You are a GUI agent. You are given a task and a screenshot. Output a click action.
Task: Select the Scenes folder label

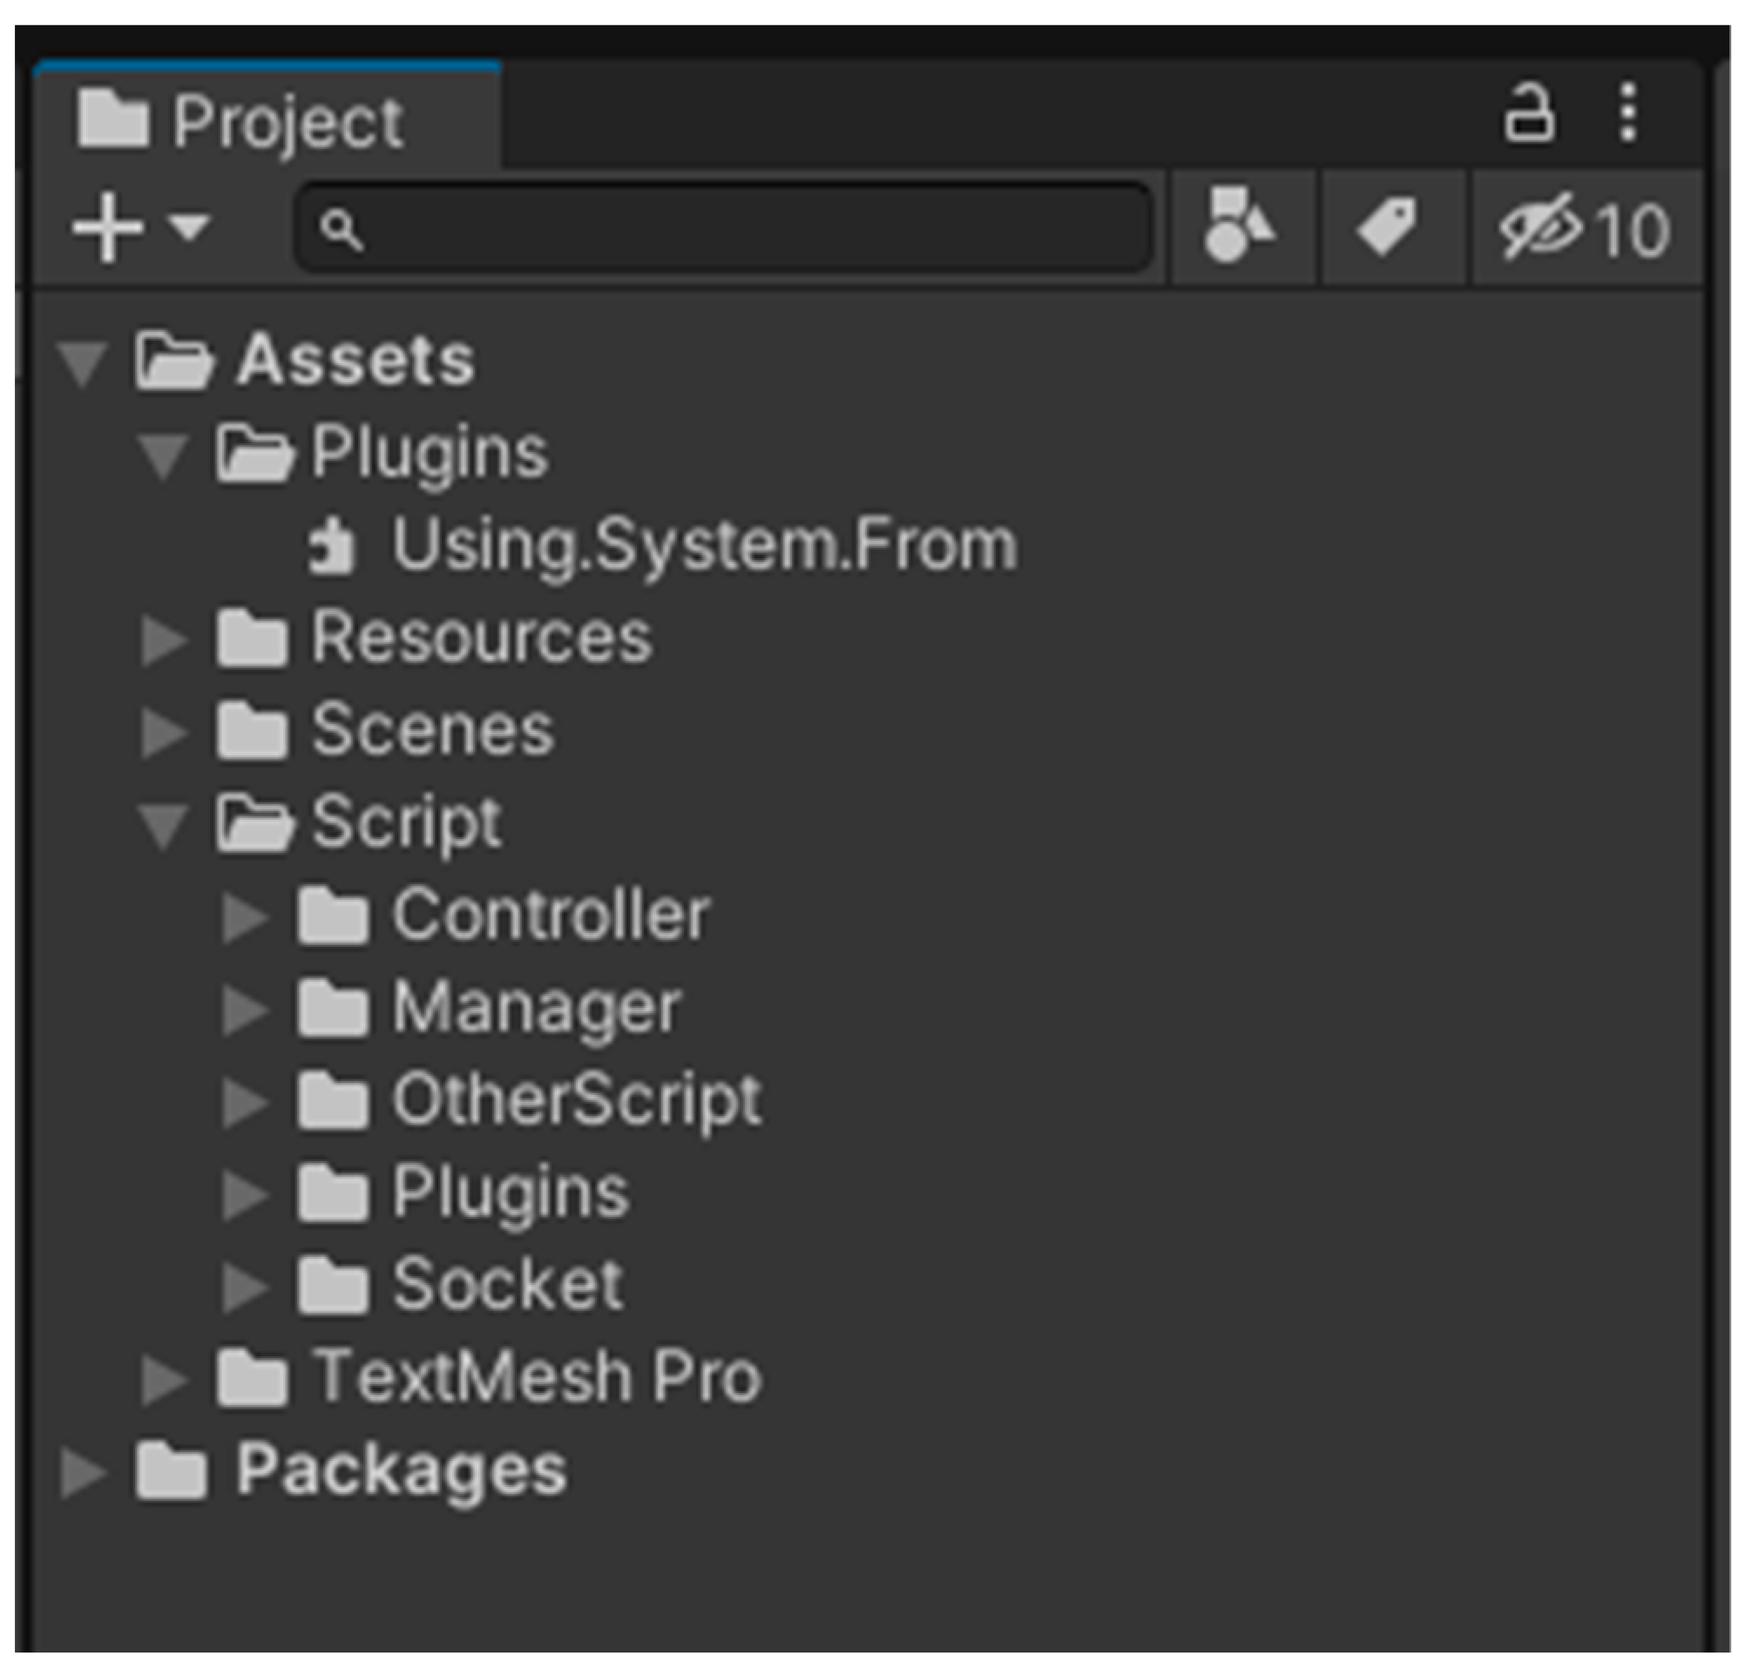click(432, 731)
